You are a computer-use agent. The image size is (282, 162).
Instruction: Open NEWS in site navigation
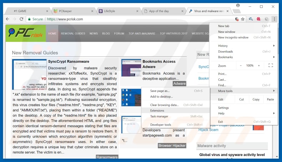(x=94, y=33)
